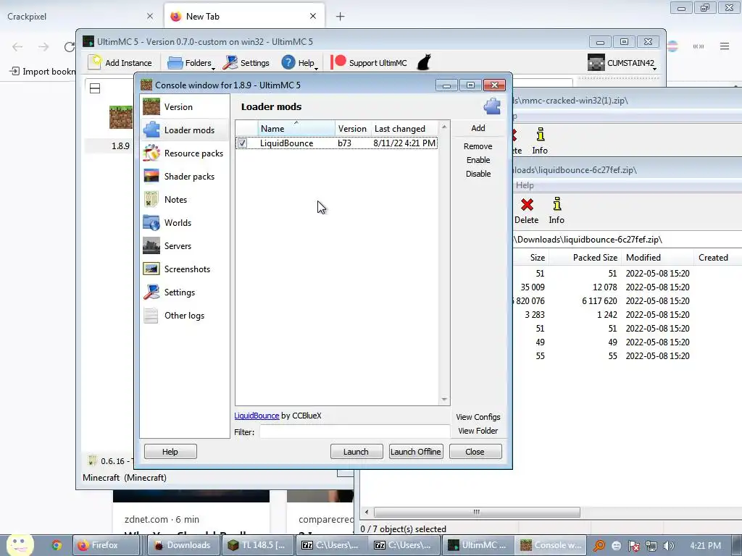Click View Configs
The height and width of the screenshot is (556, 742).
coord(478,417)
